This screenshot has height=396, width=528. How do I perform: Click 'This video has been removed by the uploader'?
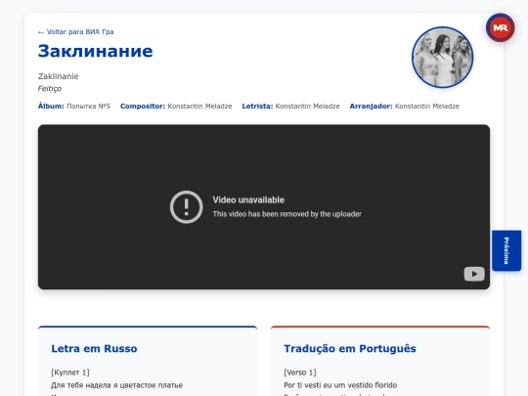click(x=286, y=214)
